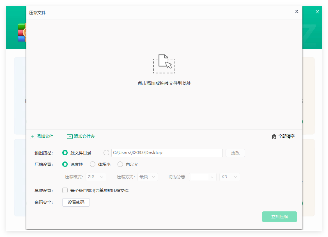
Task: Click the output path text field
Action: pos(167,153)
